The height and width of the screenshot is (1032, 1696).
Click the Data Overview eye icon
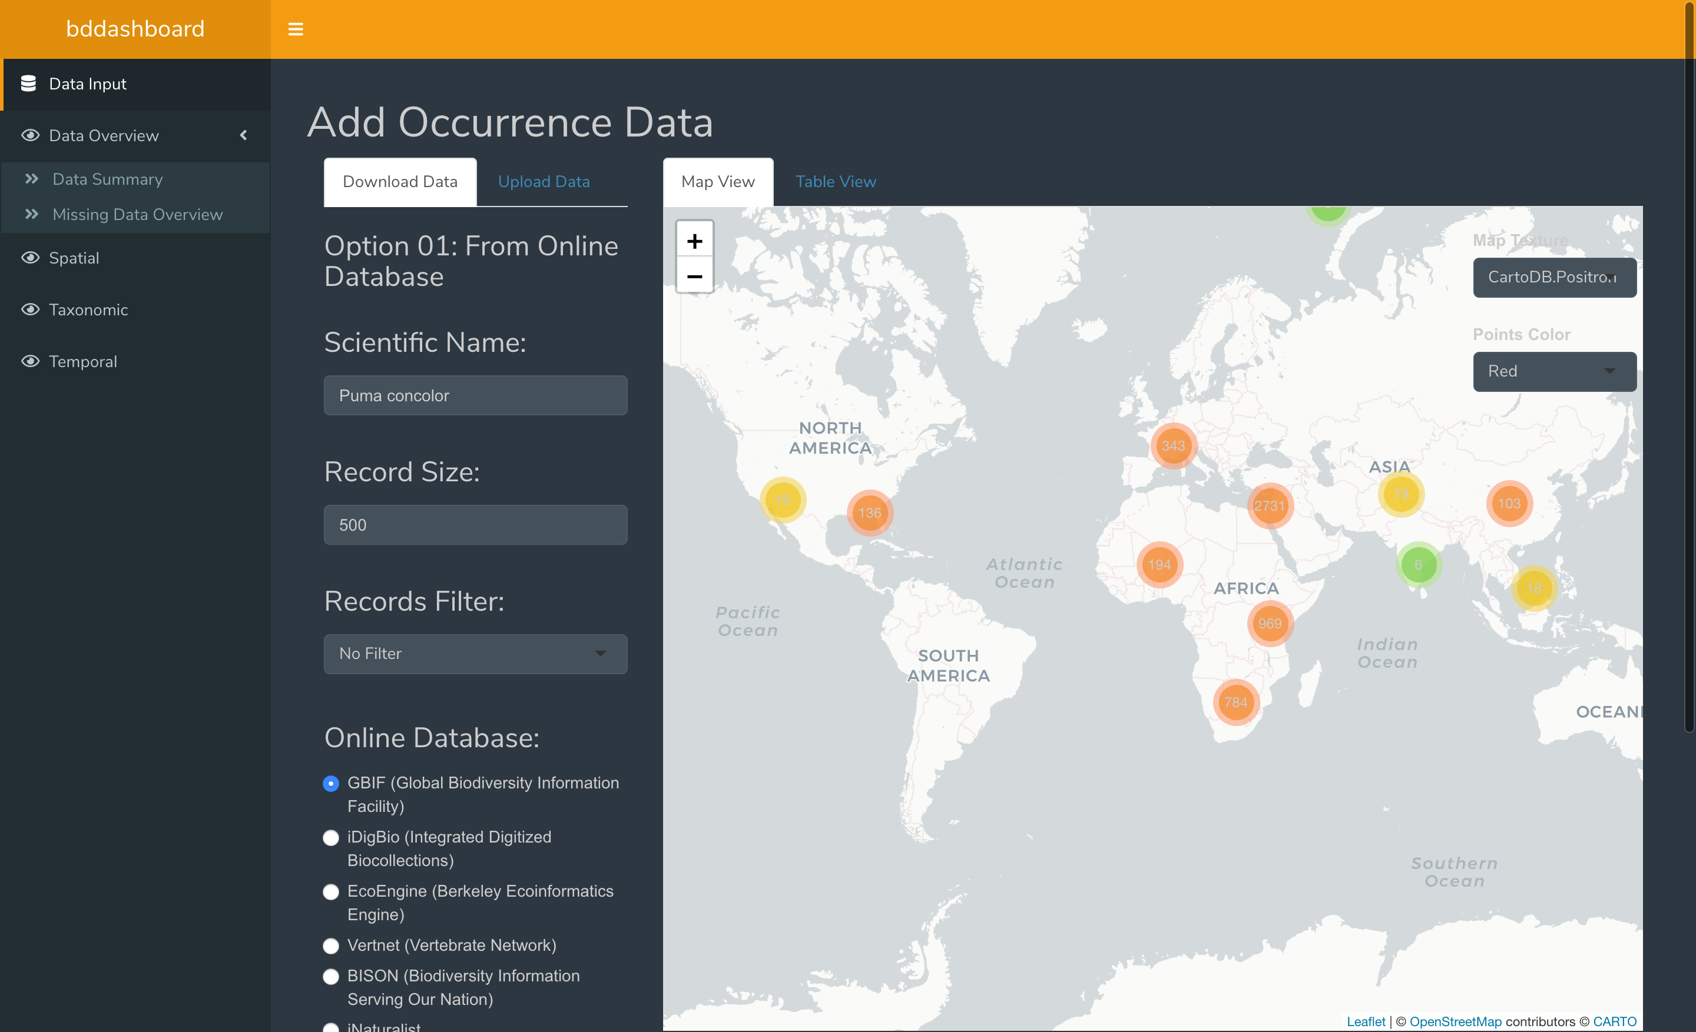tap(28, 134)
